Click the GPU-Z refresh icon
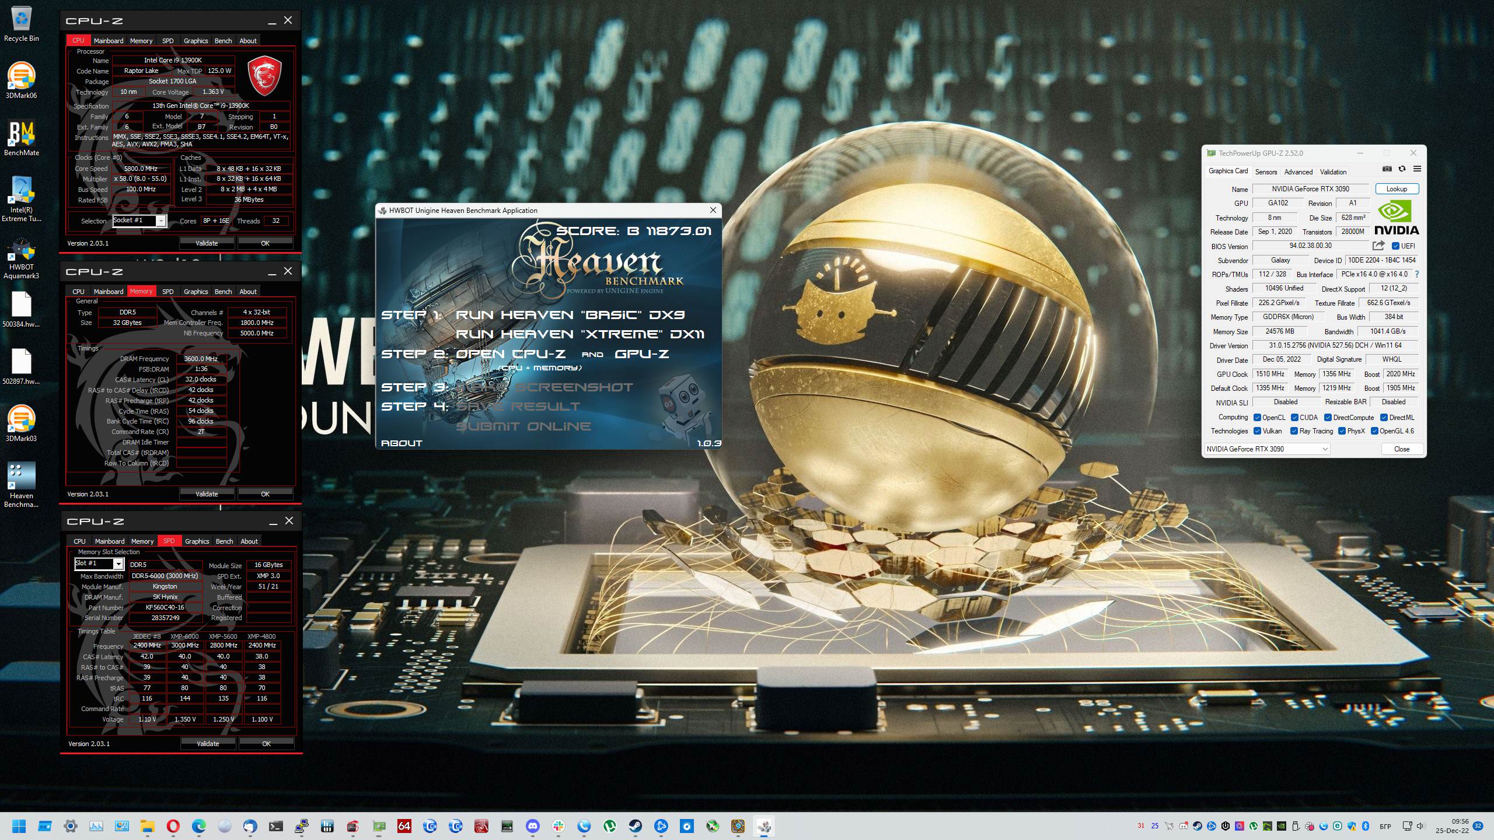 pyautogui.click(x=1402, y=169)
